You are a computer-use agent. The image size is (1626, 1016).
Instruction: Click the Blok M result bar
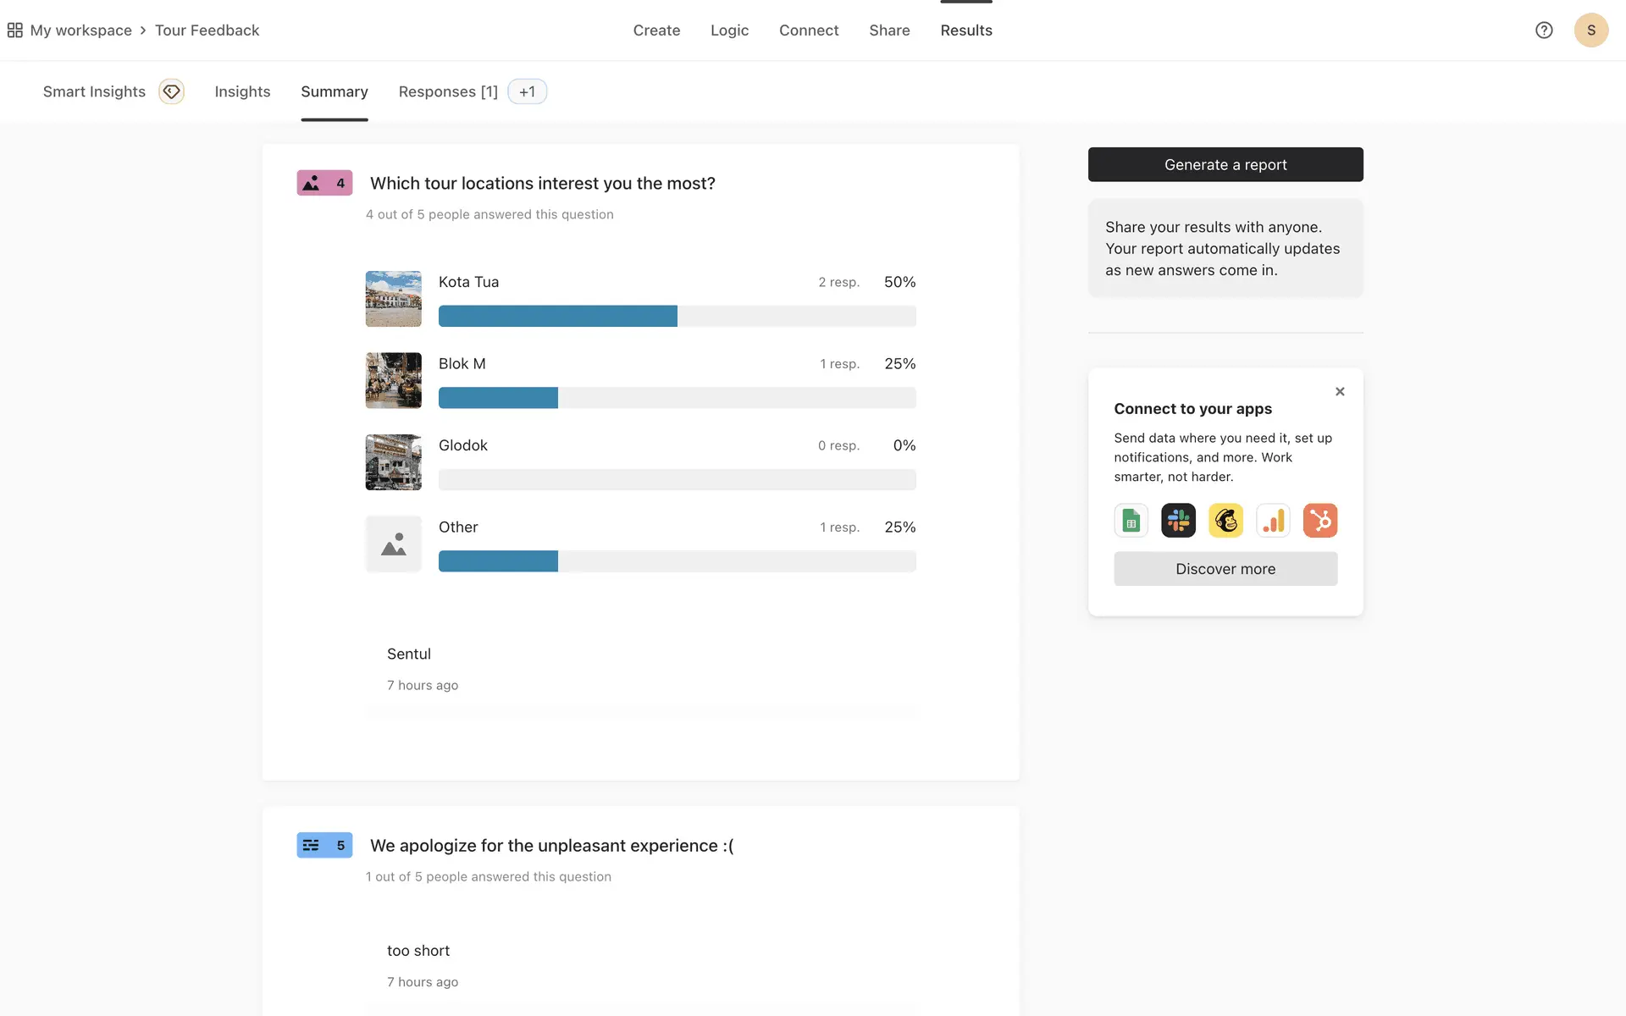point(677,398)
